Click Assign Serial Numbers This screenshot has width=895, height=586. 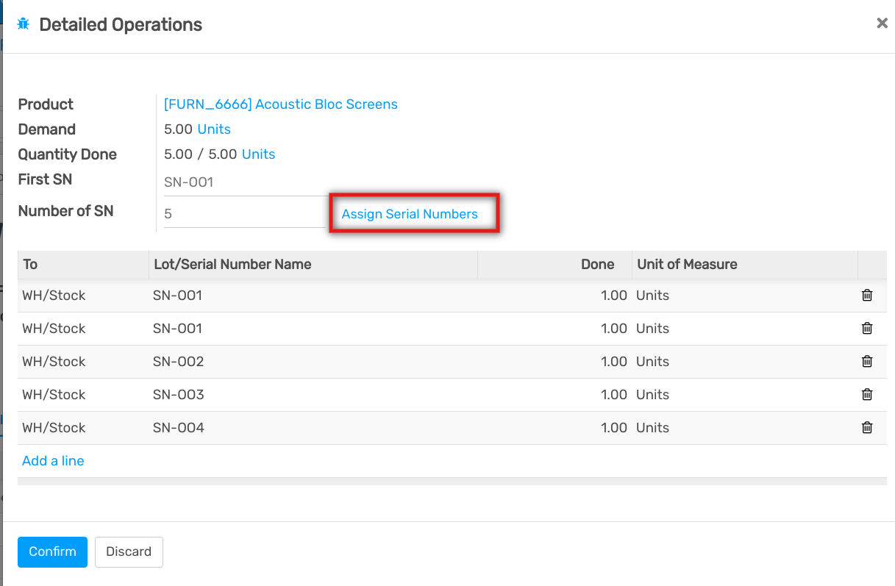point(410,214)
